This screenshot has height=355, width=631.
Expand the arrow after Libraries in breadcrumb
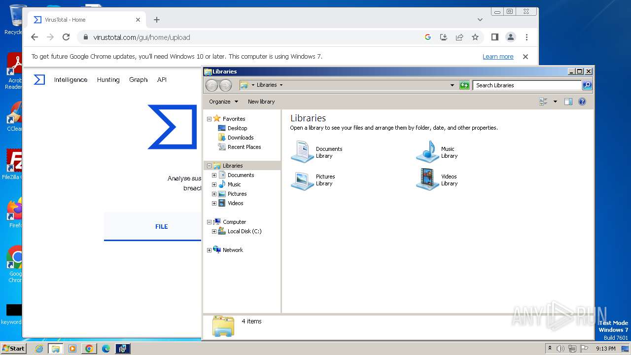[x=281, y=85]
